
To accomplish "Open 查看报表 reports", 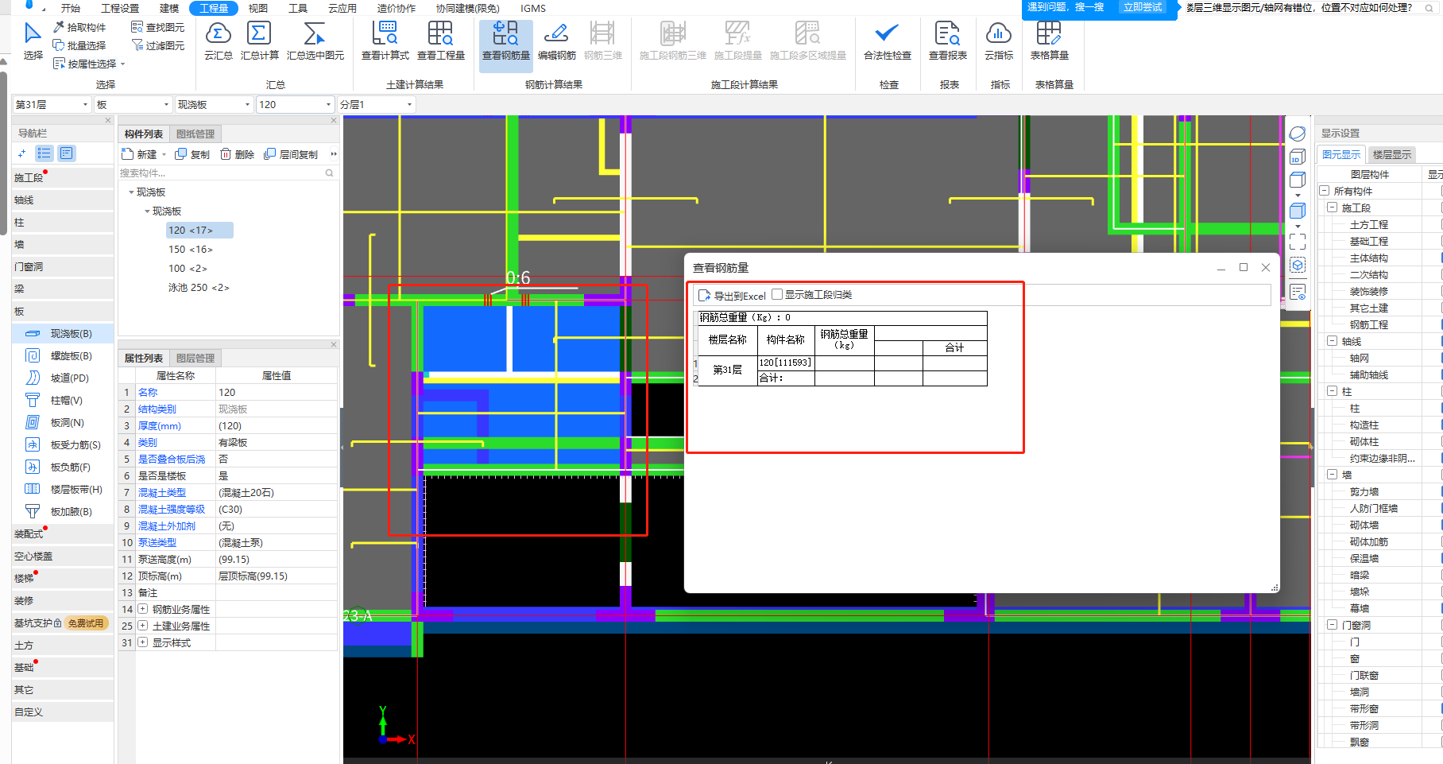I will pos(948,41).
